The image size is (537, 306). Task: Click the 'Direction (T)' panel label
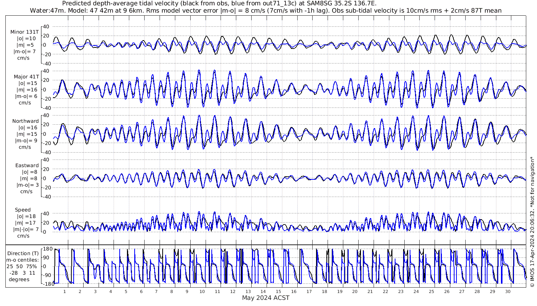point(23,253)
